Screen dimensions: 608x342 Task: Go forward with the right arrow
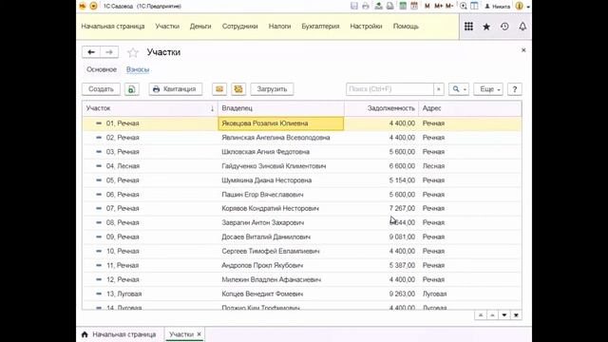109,52
